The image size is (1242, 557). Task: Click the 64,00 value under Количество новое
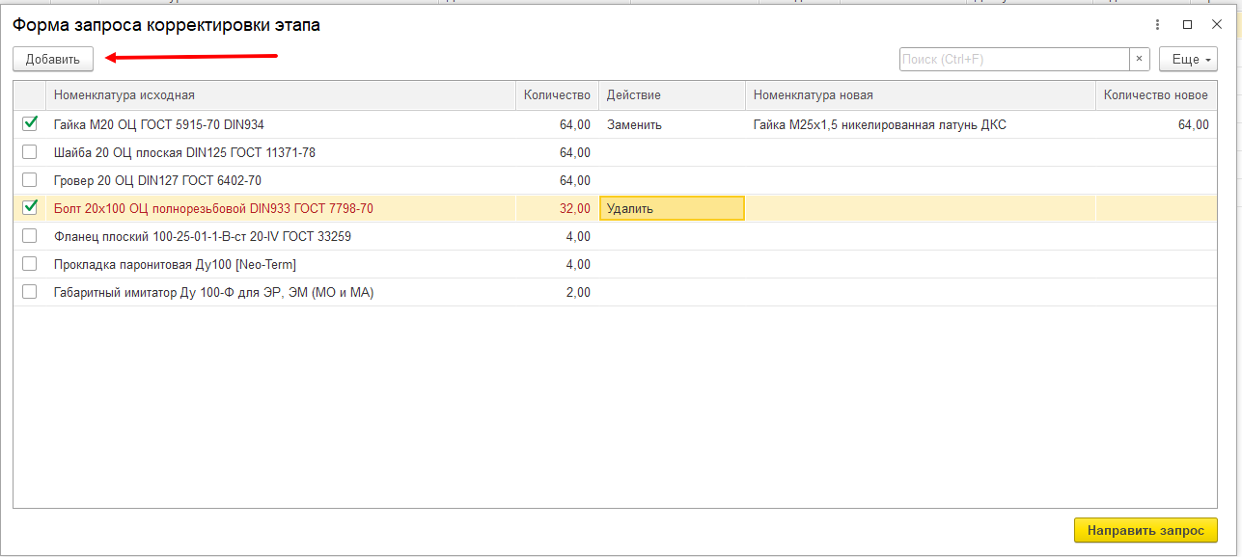point(1193,124)
